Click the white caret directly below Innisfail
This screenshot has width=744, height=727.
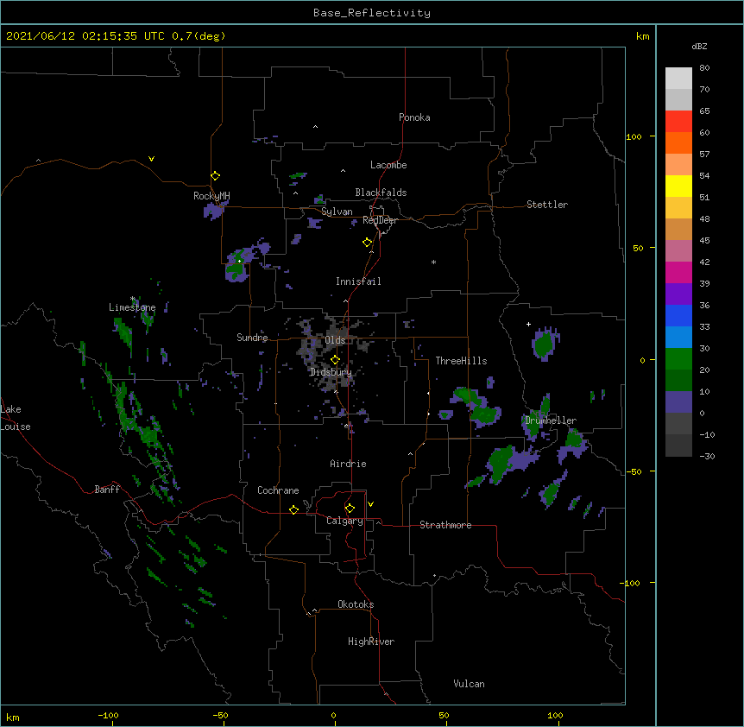(x=345, y=300)
